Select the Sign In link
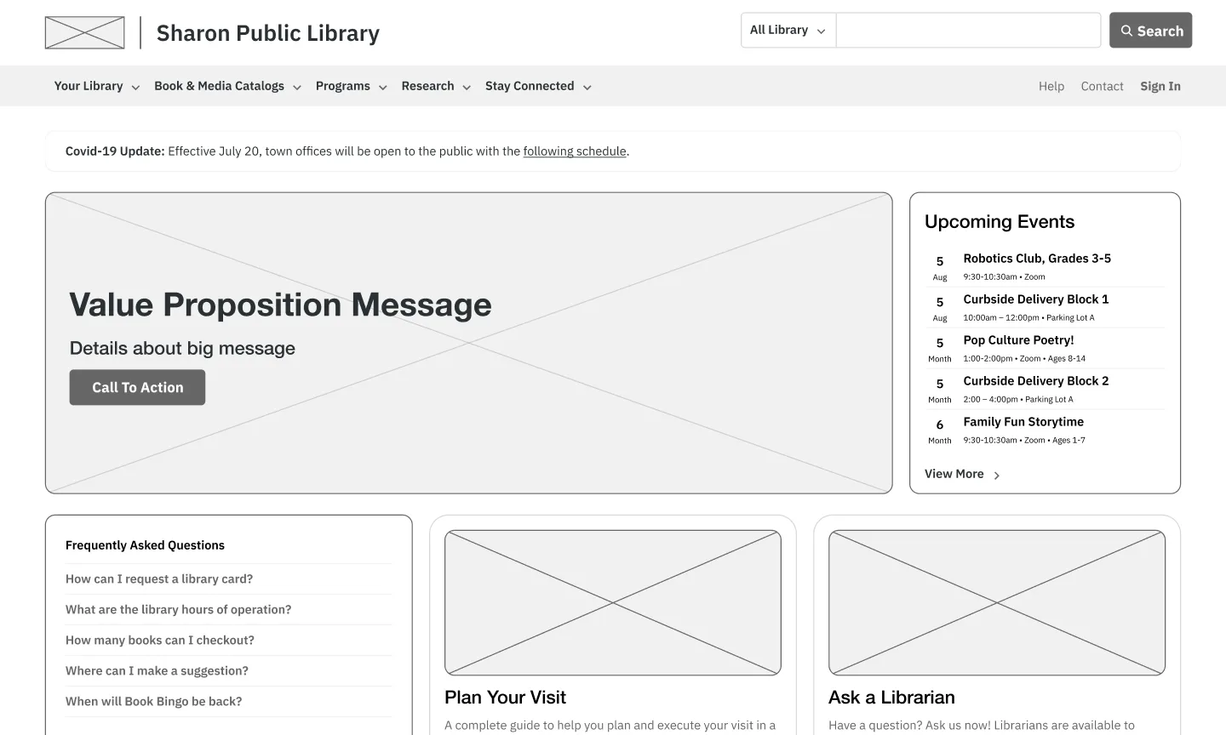1226x735 pixels. click(1160, 86)
